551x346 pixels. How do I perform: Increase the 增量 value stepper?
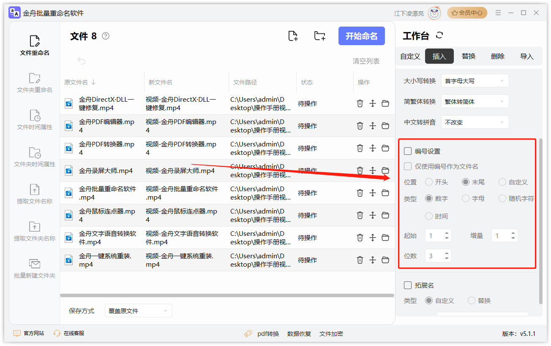pyautogui.click(x=513, y=233)
